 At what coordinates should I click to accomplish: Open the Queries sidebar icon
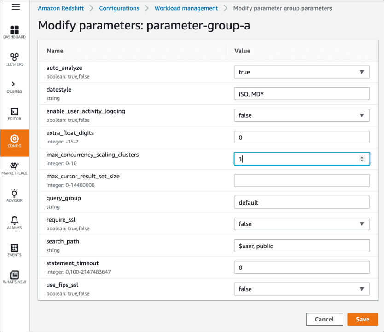pos(15,85)
